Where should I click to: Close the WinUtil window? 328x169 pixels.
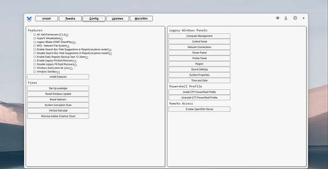point(303,18)
